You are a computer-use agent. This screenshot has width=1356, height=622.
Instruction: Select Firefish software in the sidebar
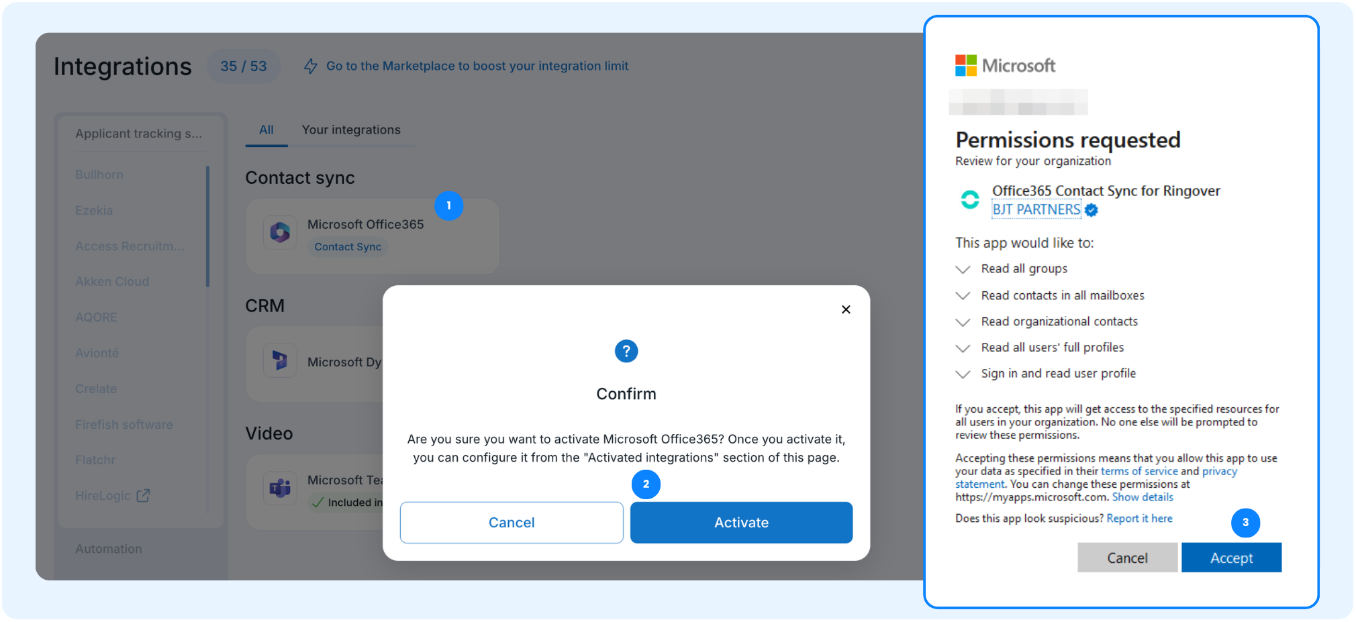124,425
